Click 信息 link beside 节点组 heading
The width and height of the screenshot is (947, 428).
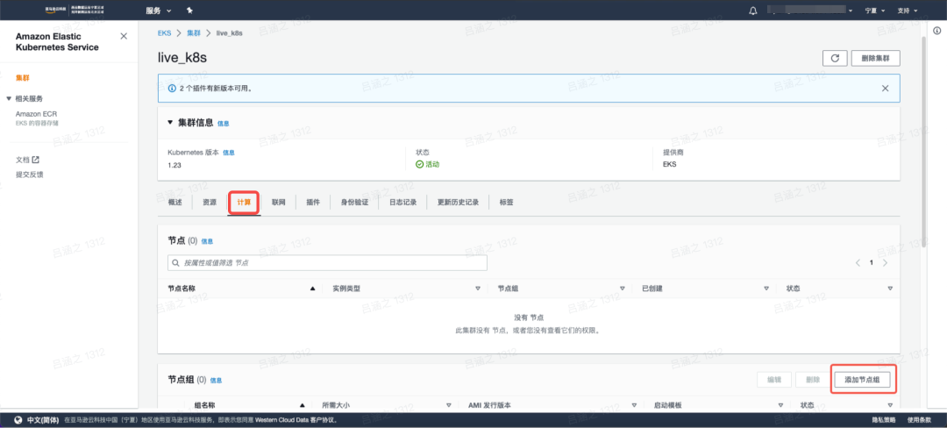pos(217,381)
